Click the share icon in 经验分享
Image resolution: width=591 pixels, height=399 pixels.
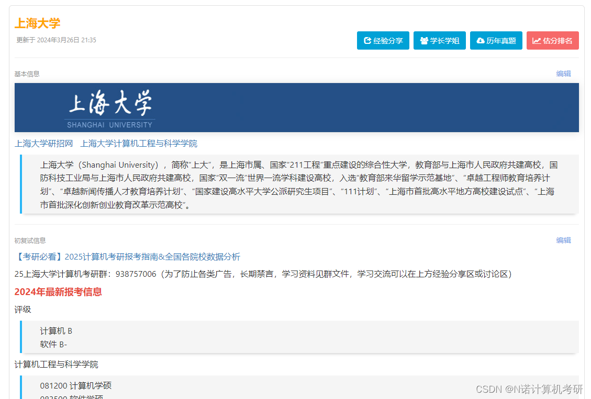[367, 41]
